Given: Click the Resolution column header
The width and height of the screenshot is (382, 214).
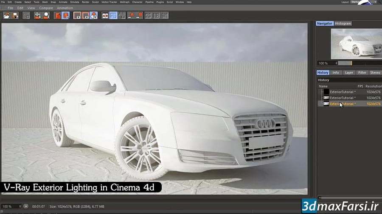Looking at the screenshot, I should (x=373, y=86).
